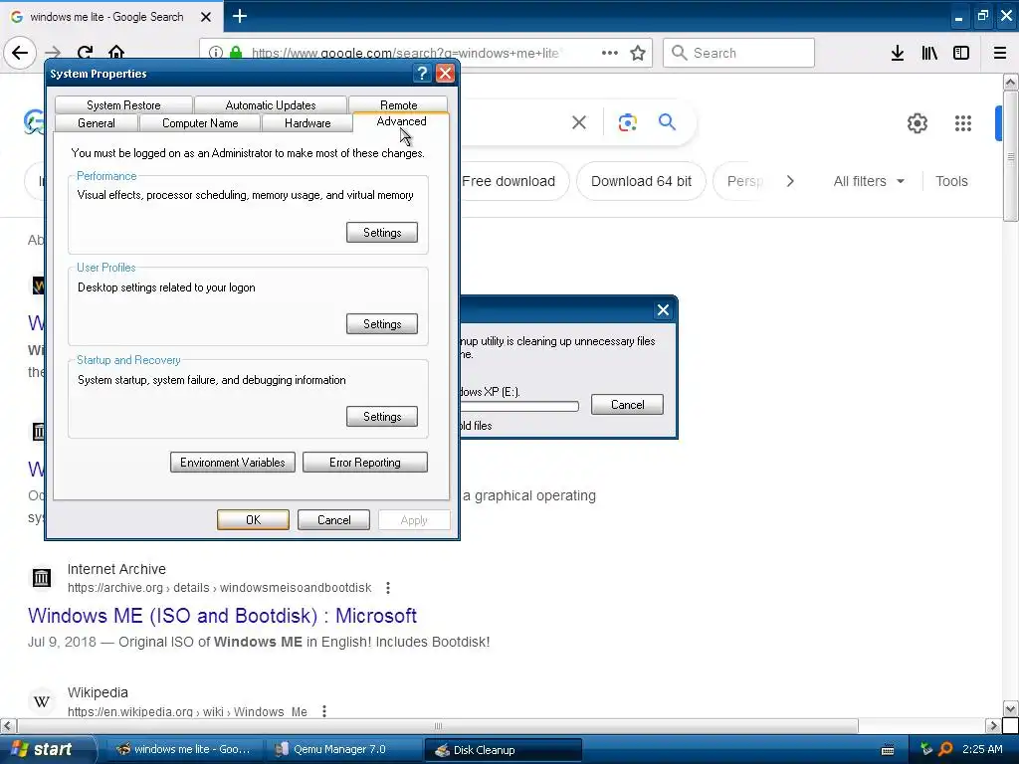Close the Disk Cleanup progress dialog
Image resolution: width=1019 pixels, height=764 pixels.
(x=663, y=310)
